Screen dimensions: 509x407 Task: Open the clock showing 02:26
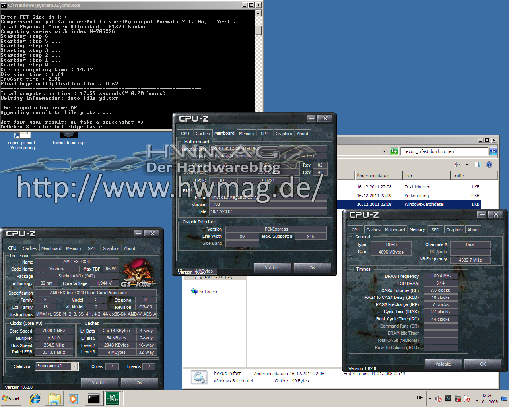(487, 399)
